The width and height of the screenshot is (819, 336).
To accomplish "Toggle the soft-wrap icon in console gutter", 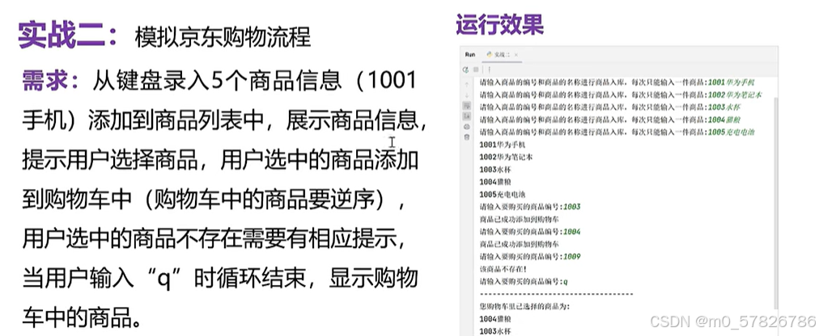I will [x=466, y=105].
